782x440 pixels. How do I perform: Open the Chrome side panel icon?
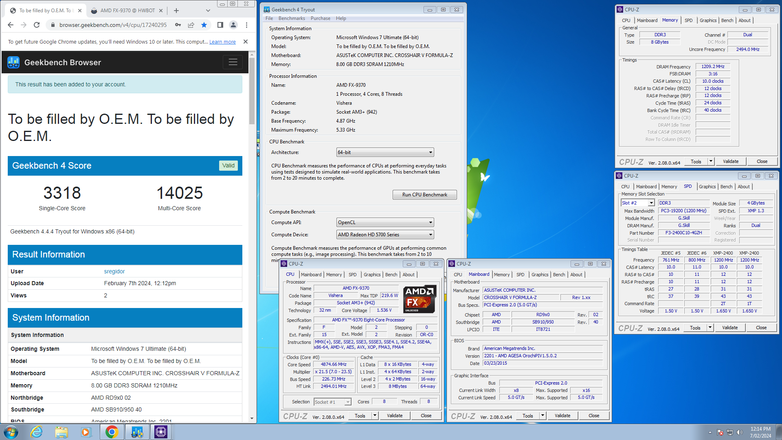pos(220,25)
